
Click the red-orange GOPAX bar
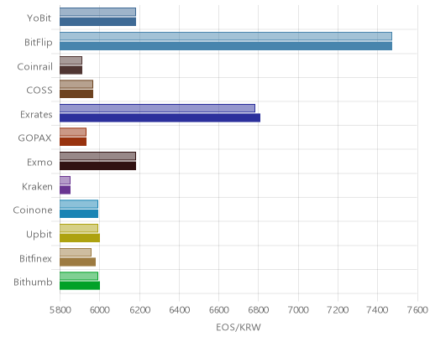(x=73, y=142)
